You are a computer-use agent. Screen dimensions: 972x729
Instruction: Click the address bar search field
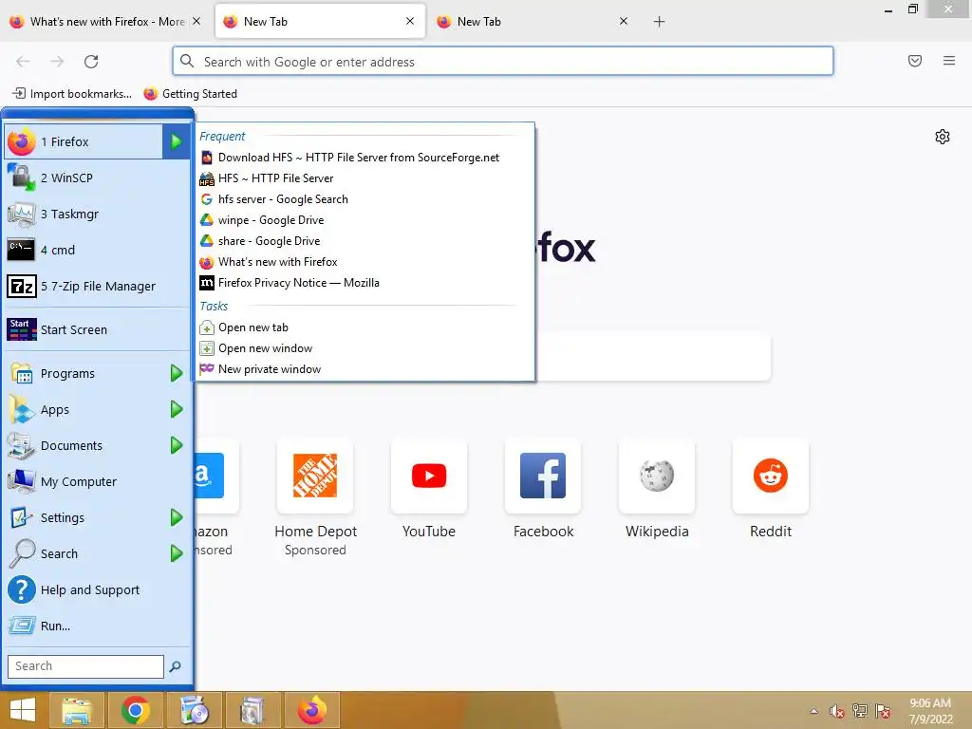pos(503,62)
